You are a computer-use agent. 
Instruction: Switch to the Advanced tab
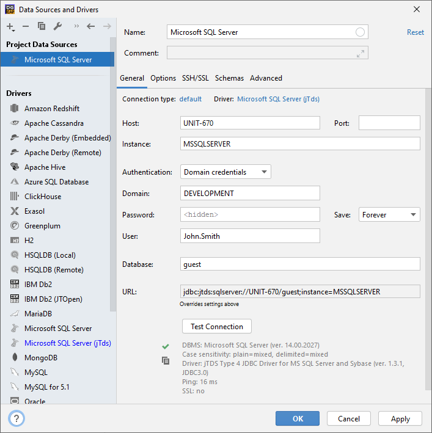266,78
